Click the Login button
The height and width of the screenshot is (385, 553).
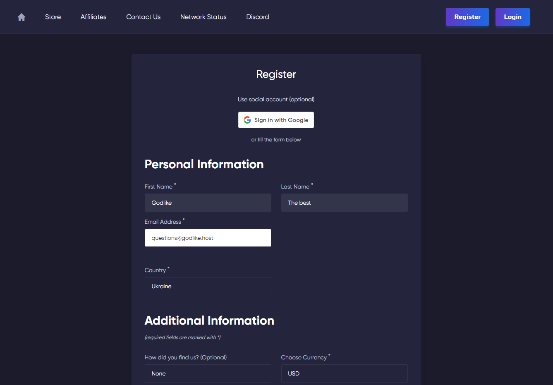point(512,17)
